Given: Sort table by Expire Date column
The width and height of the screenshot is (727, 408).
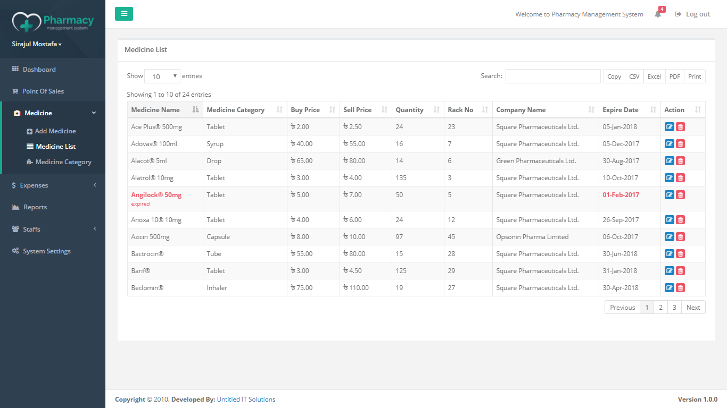Looking at the screenshot, I should pyautogui.click(x=630, y=110).
